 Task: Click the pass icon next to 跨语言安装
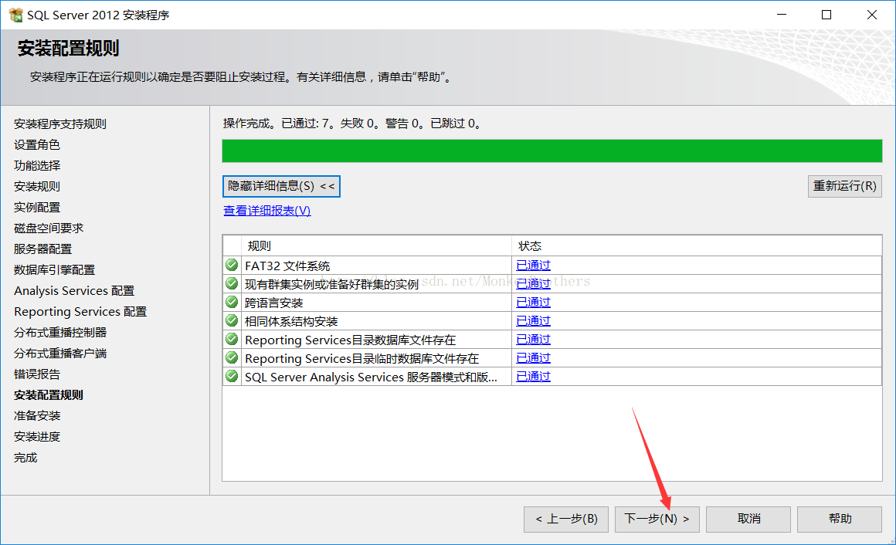[232, 302]
